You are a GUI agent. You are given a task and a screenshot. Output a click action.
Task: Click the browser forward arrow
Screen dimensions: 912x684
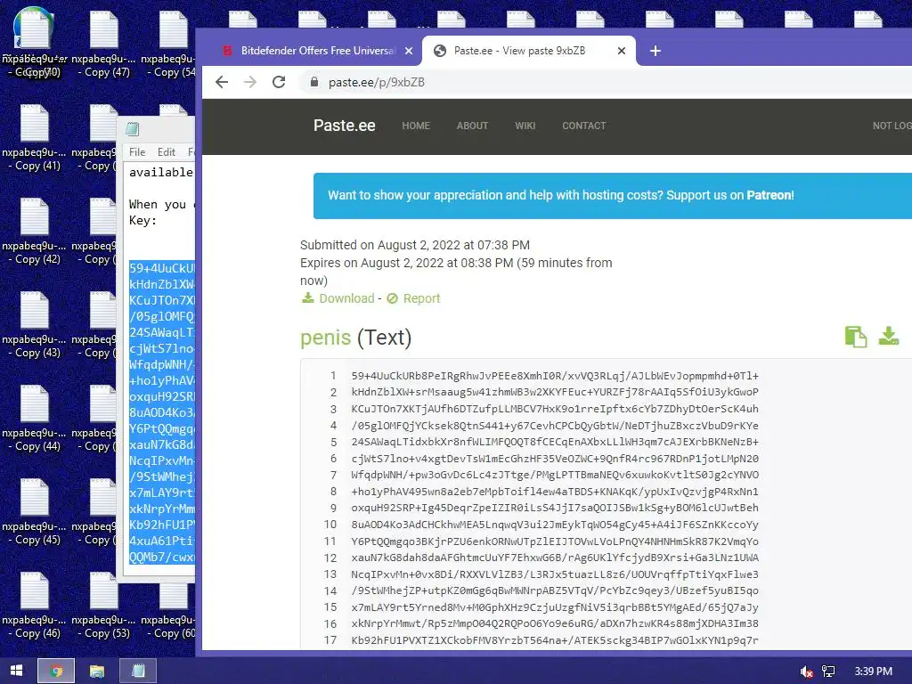(250, 82)
